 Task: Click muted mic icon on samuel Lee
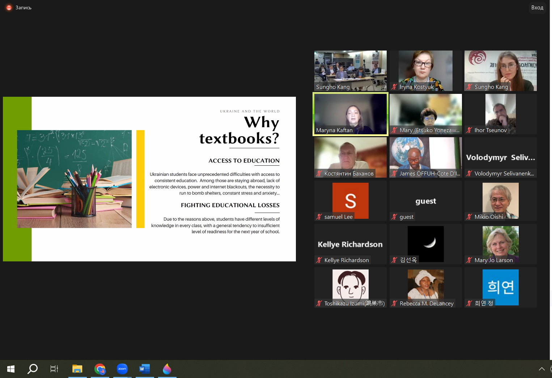(319, 217)
